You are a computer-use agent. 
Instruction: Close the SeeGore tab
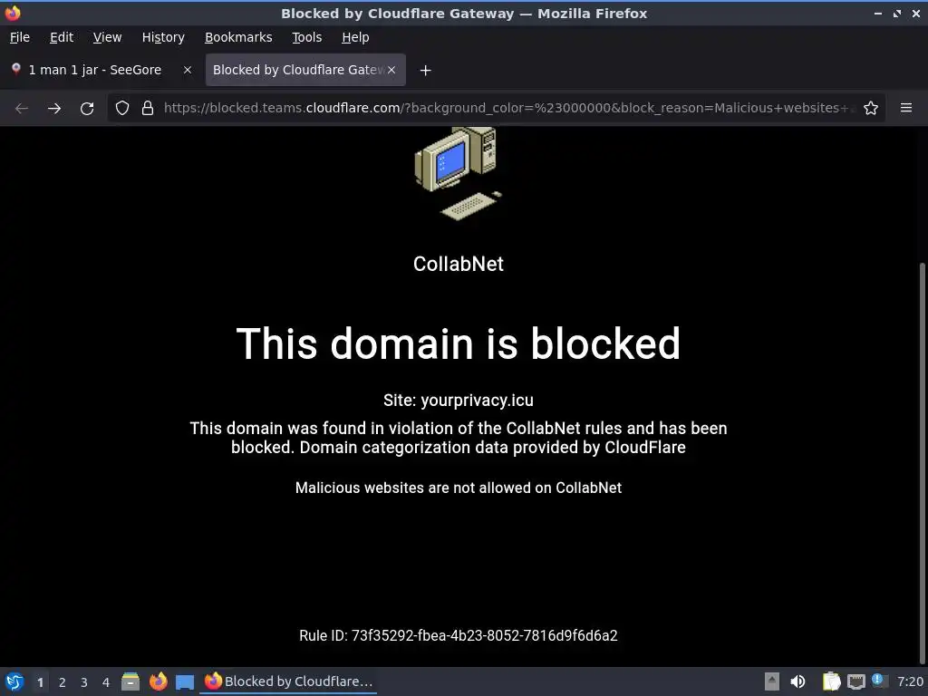click(187, 70)
